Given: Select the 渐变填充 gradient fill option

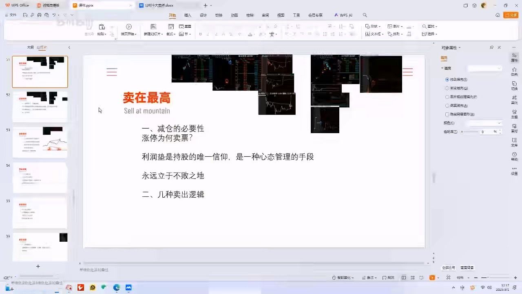Looking at the screenshot, I should 447,88.
